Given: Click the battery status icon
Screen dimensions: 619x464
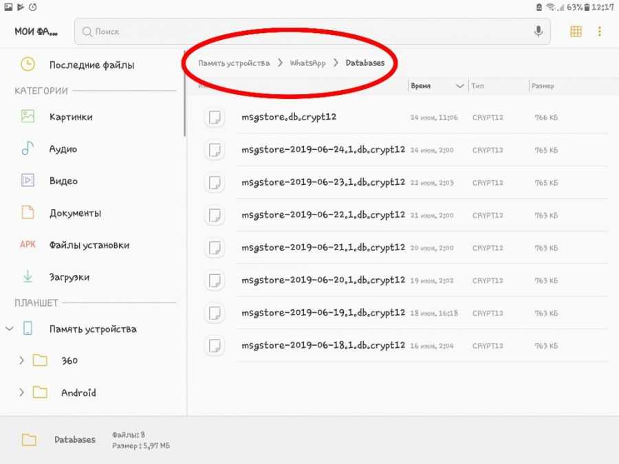Looking at the screenshot, I should 587,7.
